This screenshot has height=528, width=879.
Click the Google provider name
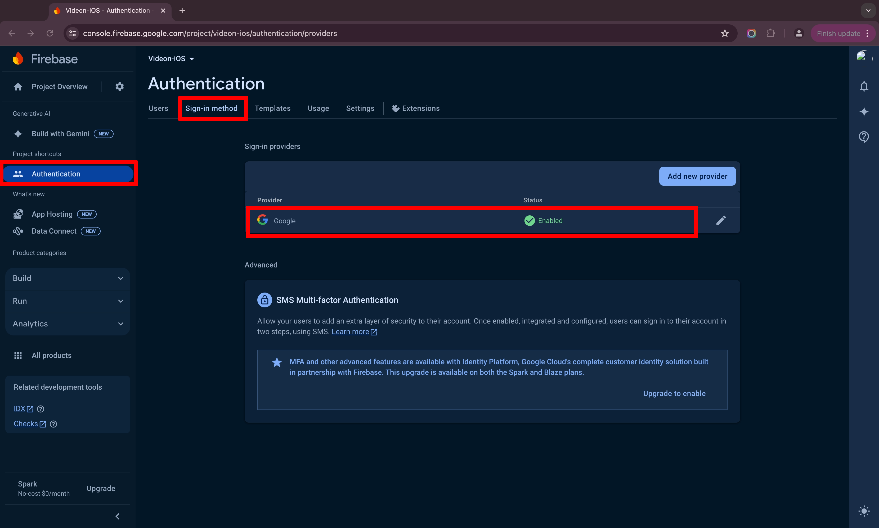[x=284, y=221]
